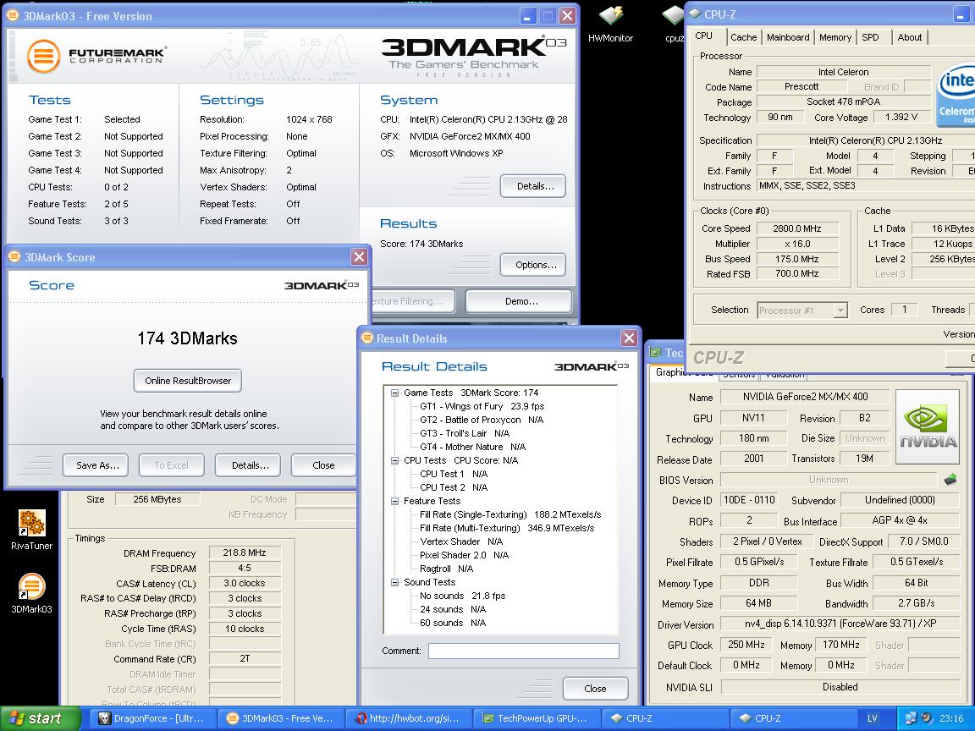Click Close in the Result Details dialog
The image size is (975, 731).
(595, 688)
